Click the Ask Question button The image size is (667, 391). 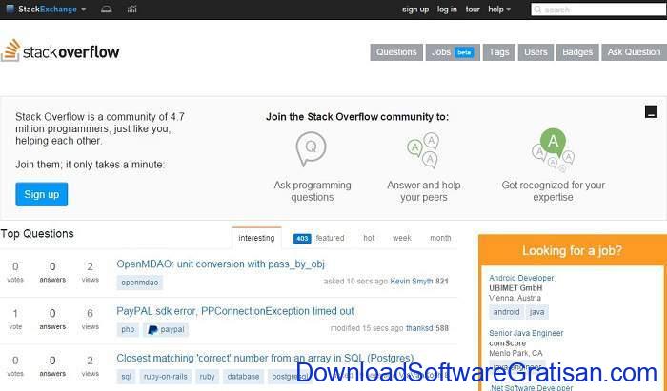pyautogui.click(x=634, y=52)
